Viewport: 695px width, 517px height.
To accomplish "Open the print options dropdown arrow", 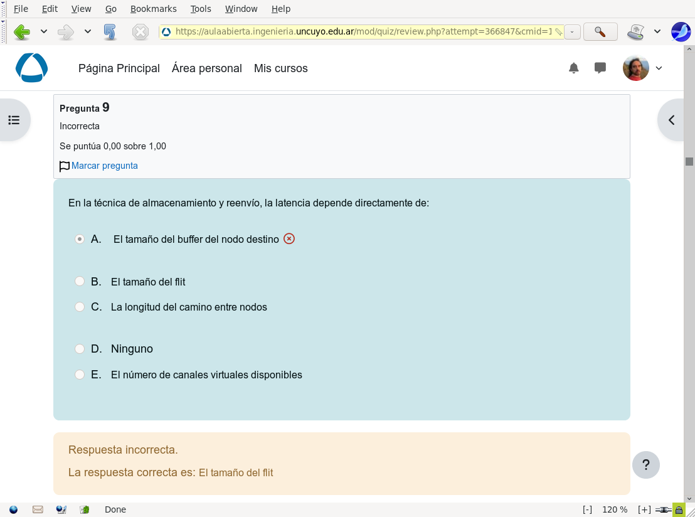I will click(657, 31).
